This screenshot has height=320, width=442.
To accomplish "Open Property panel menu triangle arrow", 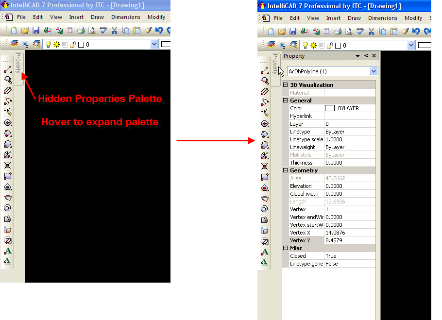I will click(357, 56).
